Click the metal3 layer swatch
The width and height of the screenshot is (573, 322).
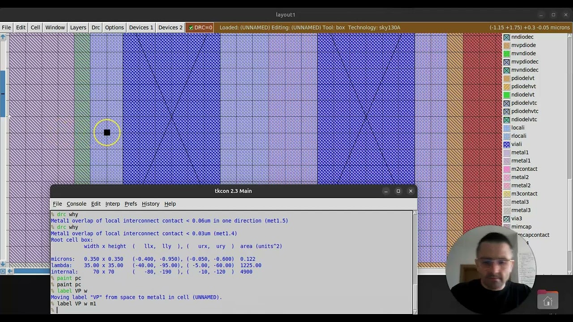click(x=507, y=202)
